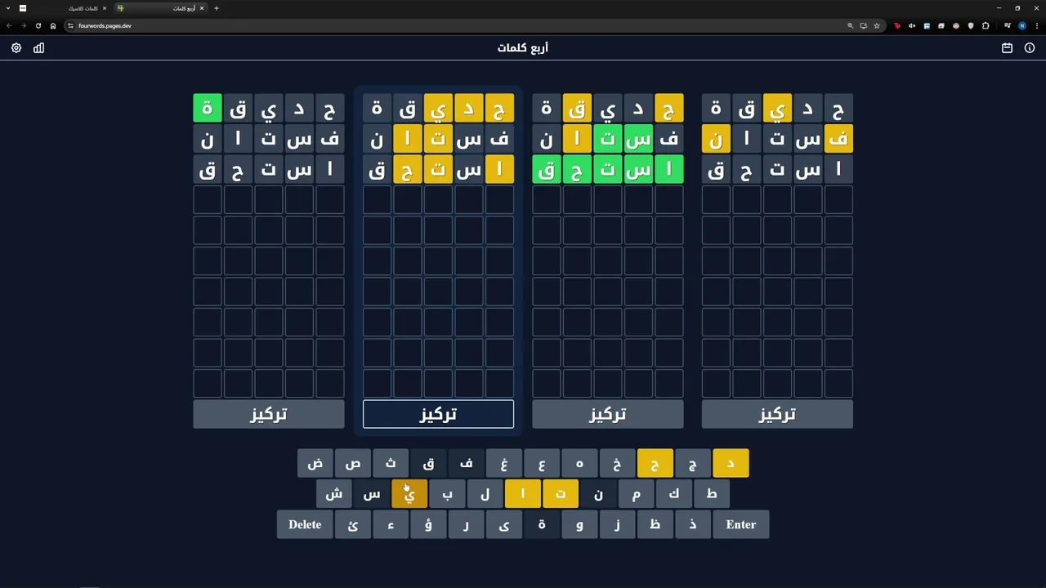
Task: Tap the ب key on keyboard
Action: [x=447, y=494]
